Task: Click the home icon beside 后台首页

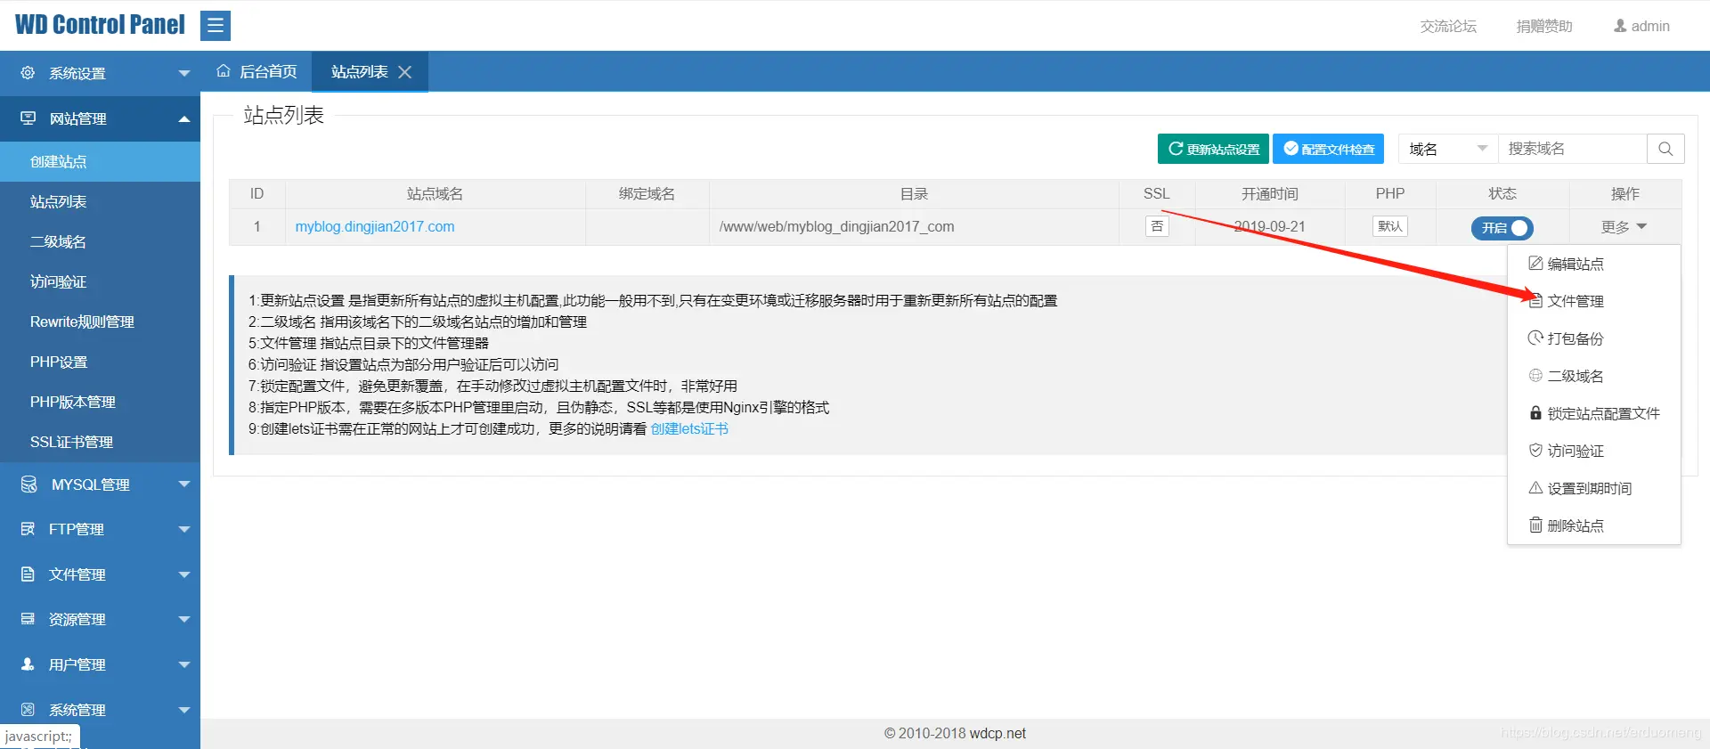Action: point(224,71)
